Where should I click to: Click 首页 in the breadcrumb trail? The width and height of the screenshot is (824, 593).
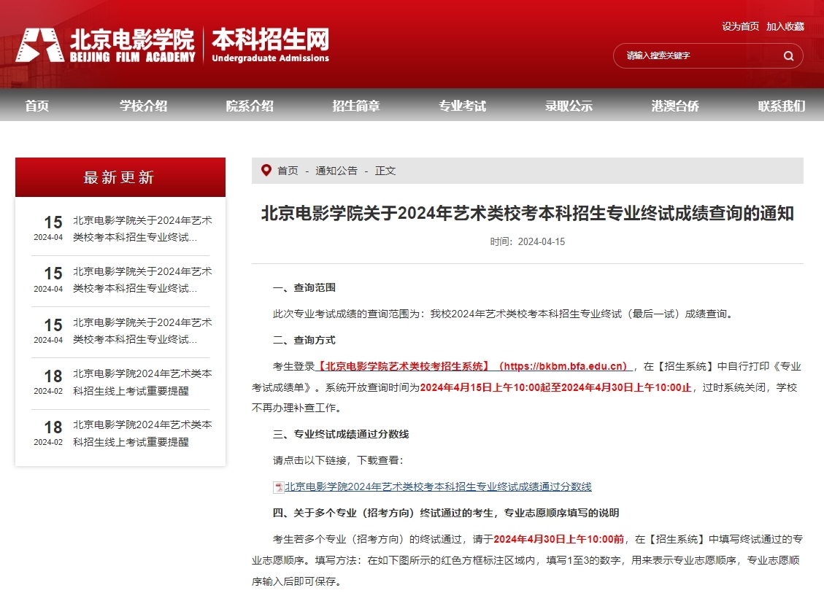288,171
